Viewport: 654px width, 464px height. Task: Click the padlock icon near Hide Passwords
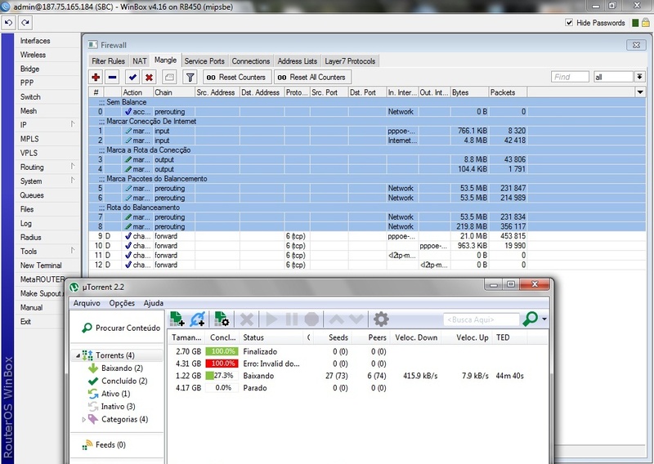tap(646, 23)
